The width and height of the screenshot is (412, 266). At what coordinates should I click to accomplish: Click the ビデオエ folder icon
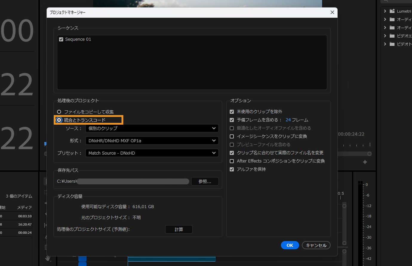pos(392,36)
